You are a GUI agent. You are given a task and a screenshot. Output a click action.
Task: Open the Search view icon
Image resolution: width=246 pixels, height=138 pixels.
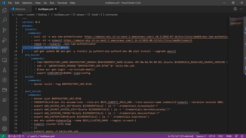[4, 20]
